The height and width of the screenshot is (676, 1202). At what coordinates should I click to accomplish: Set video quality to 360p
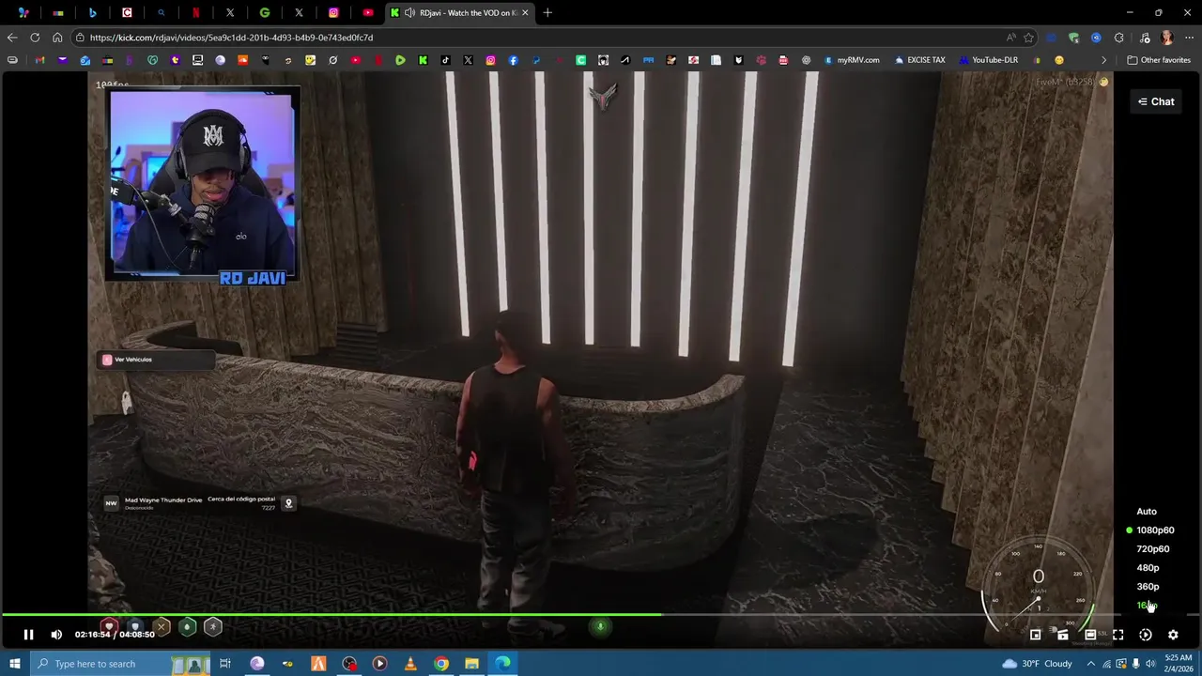[x=1148, y=587]
